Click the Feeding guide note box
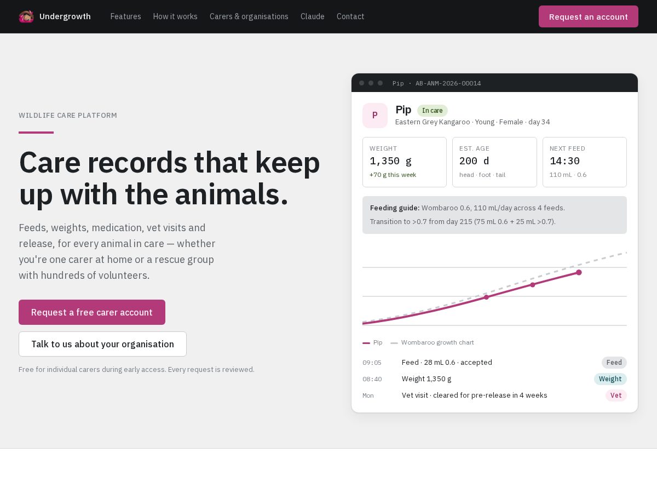 pyautogui.click(x=494, y=215)
